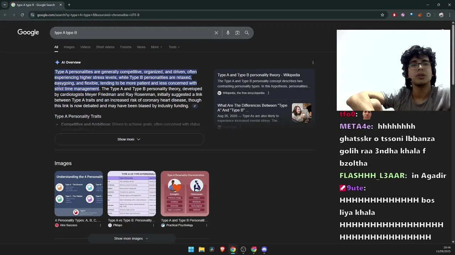Open 'What Are The Differences' article link
Image resolution: width=455 pixels, height=255 pixels.
pos(252,108)
